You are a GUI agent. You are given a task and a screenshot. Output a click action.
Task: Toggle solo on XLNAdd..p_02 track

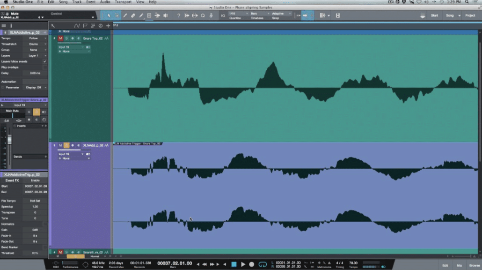66,145
